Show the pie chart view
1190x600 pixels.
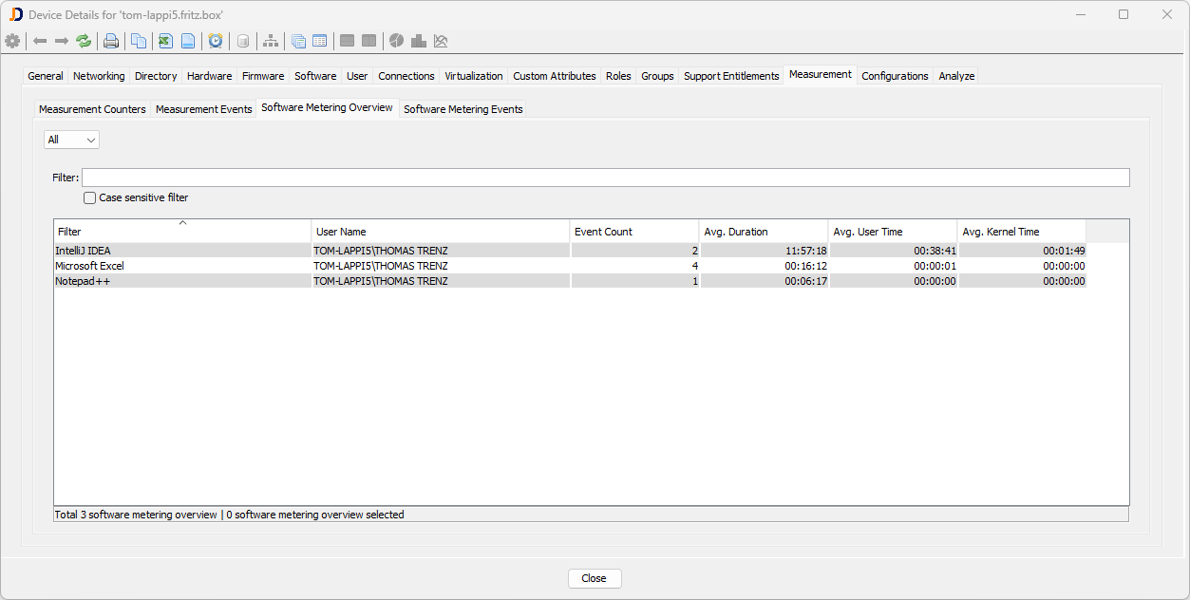tap(396, 41)
